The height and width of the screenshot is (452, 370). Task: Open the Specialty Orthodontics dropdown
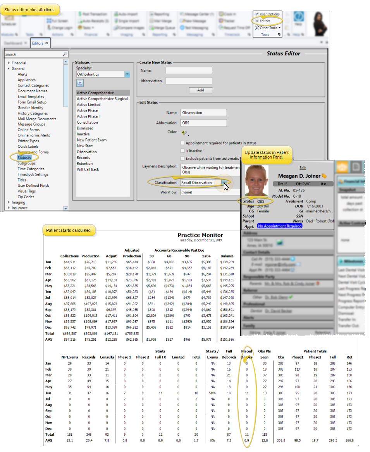(x=127, y=74)
